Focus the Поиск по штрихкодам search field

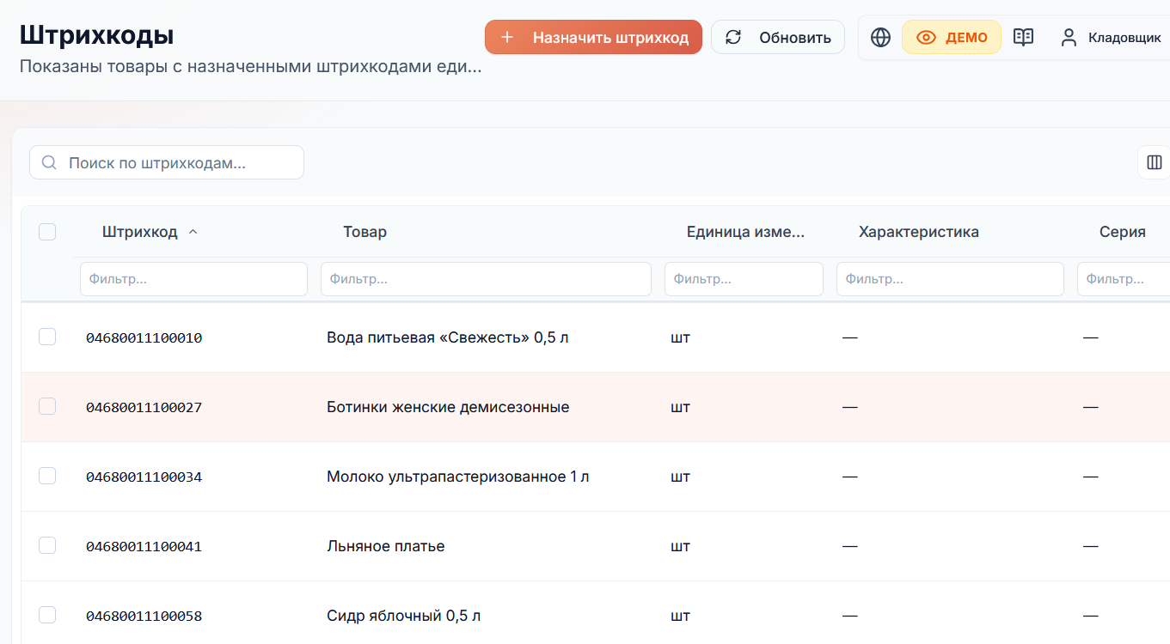(167, 162)
